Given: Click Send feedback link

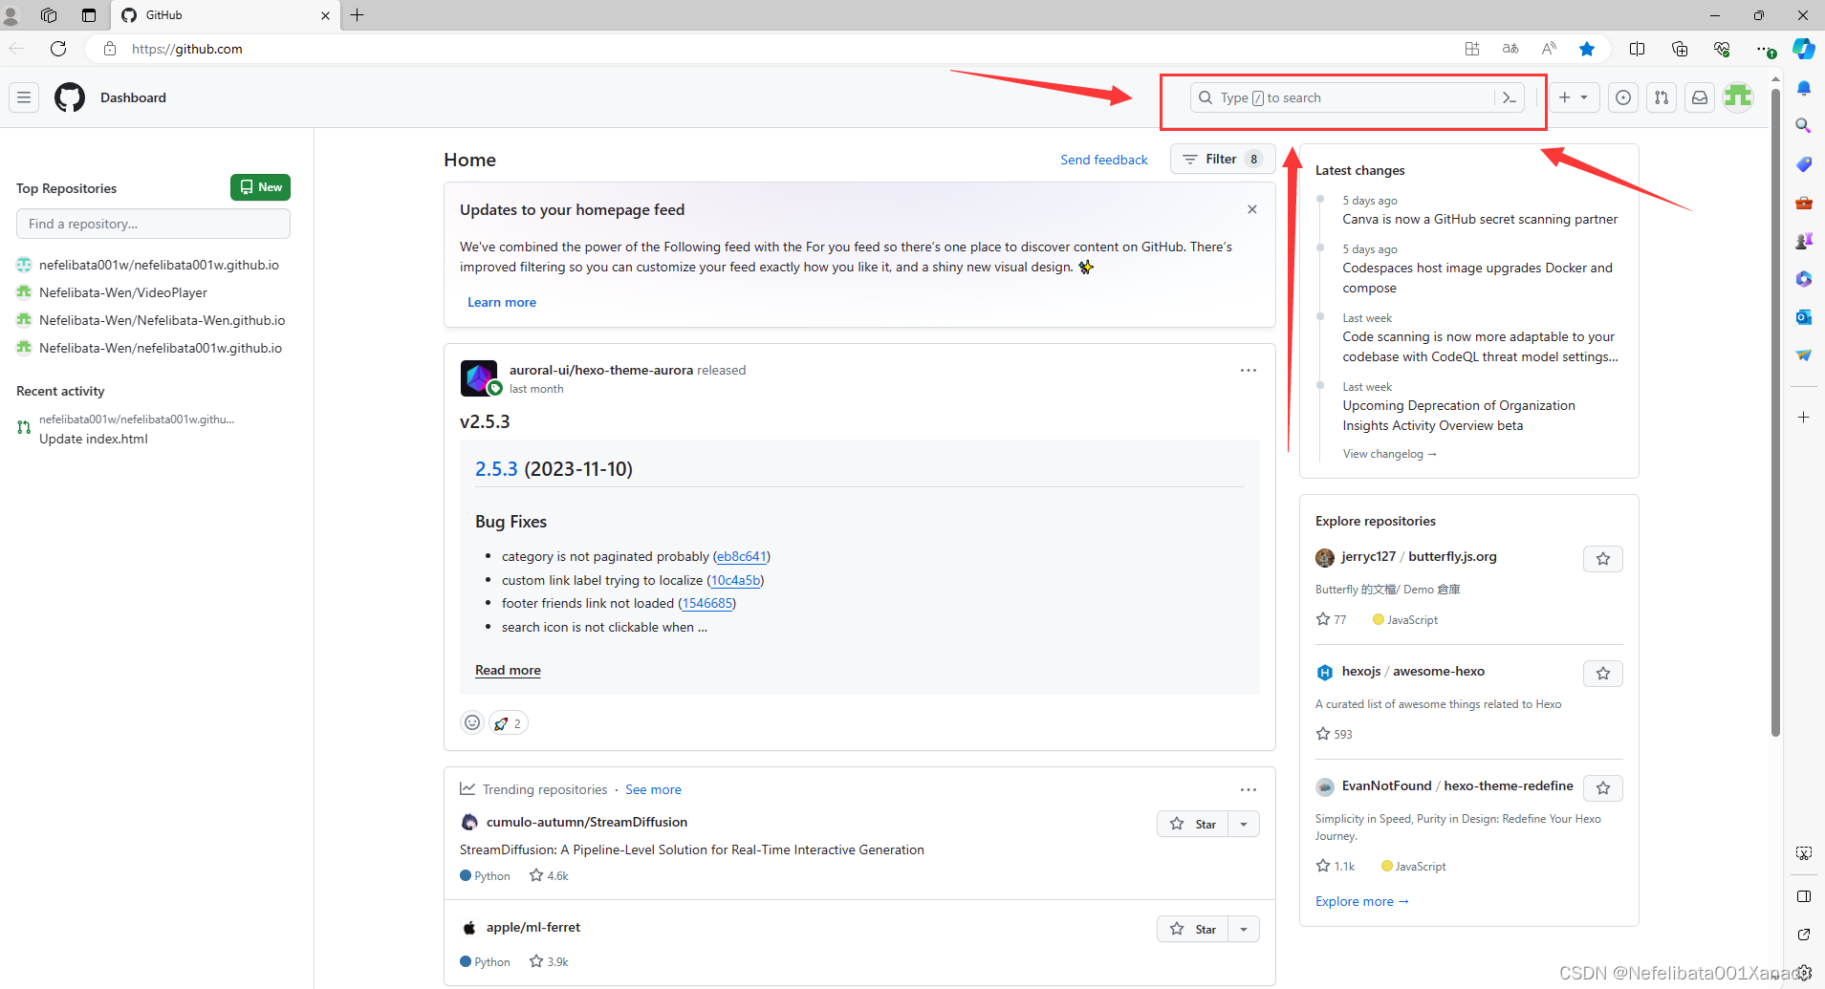Looking at the screenshot, I should pos(1104,160).
